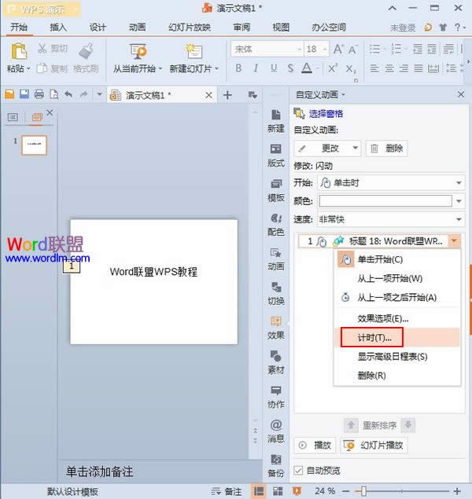Click the 播放 play button
Image resolution: width=472 pixels, height=499 pixels.
(315, 446)
